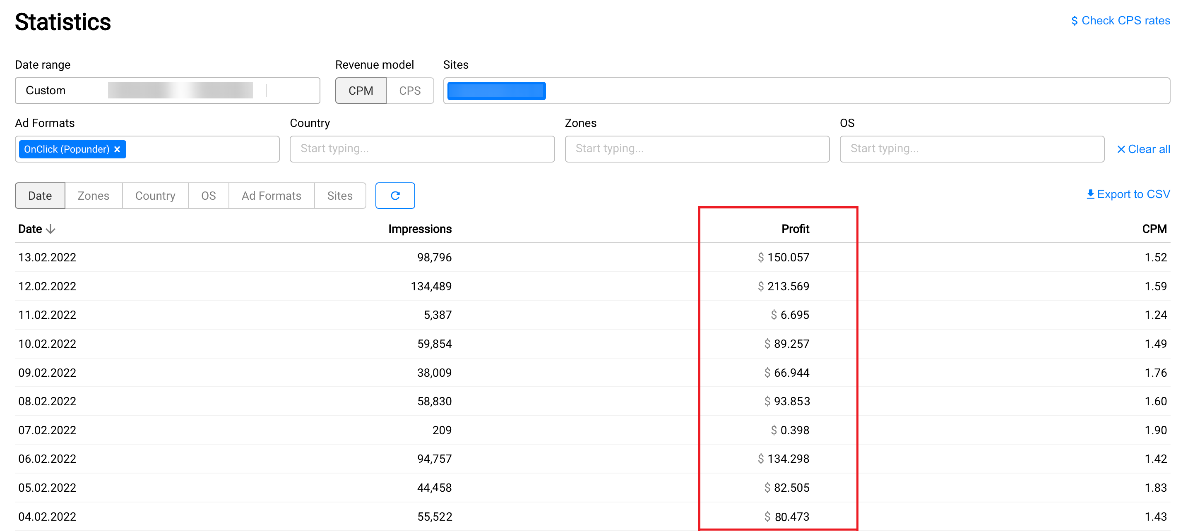This screenshot has width=1183, height=531.
Task: Open the Sites grouping tab
Action: (339, 196)
